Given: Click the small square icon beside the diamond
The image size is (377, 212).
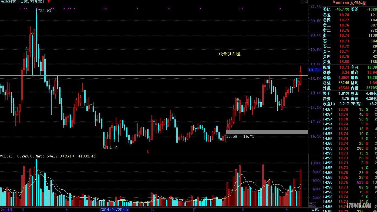Looking at the screenshot, I should click(x=306, y=2).
